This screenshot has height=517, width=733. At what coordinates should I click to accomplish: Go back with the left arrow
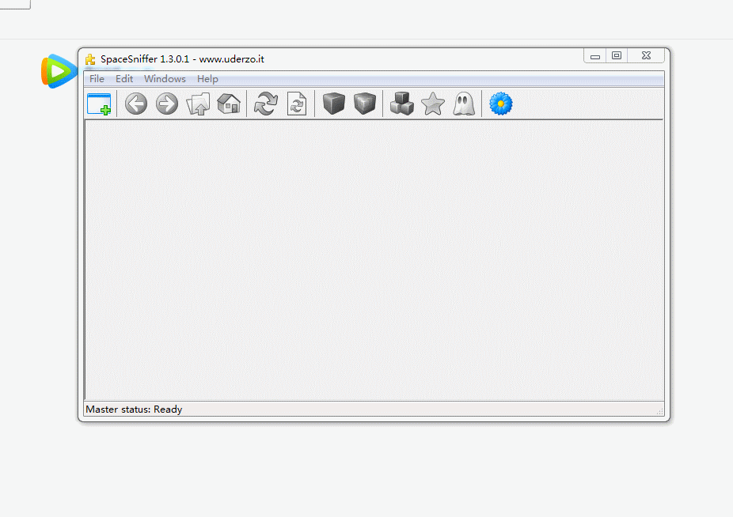coord(136,104)
